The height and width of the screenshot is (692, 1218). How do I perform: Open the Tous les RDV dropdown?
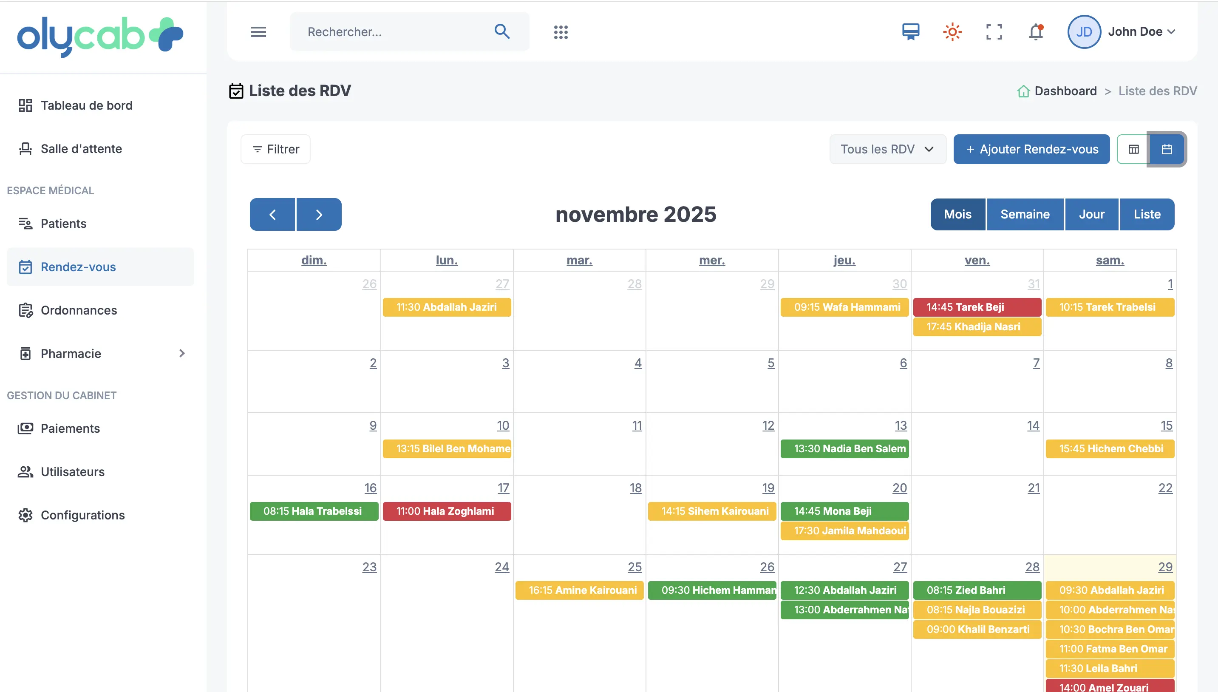point(887,149)
